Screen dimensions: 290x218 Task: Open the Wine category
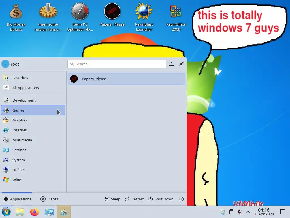point(33,180)
